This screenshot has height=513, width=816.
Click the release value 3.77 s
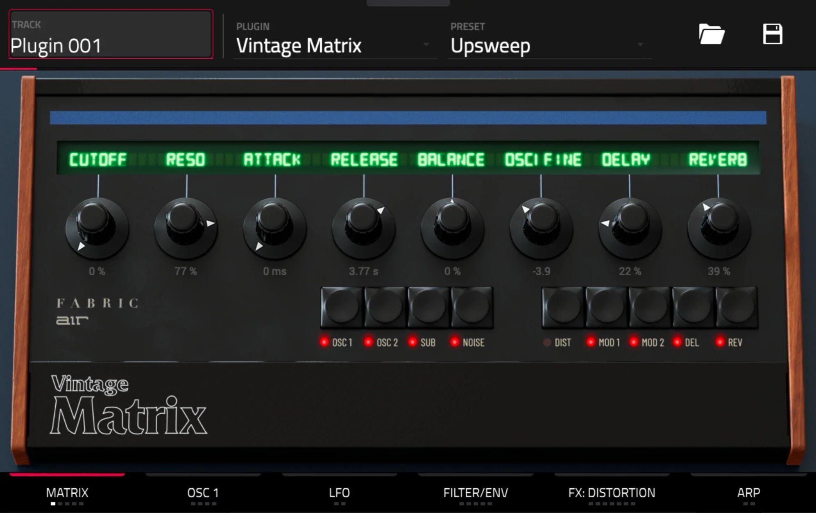point(363,271)
